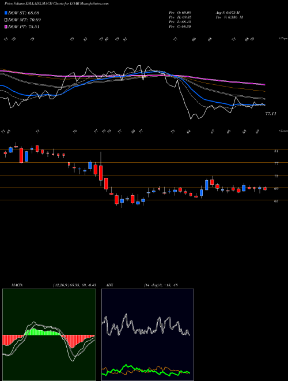
Task: Open the ADX indicator chart panel
Action: pyautogui.click(x=147, y=335)
